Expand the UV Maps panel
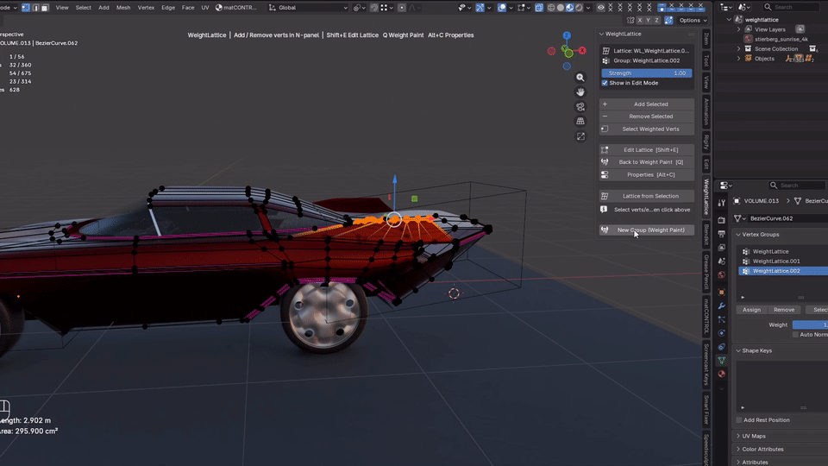Image resolution: width=828 pixels, height=466 pixels. pos(739,437)
